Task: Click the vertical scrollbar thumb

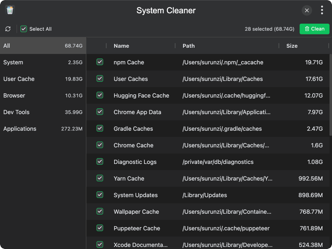Action: point(330,95)
